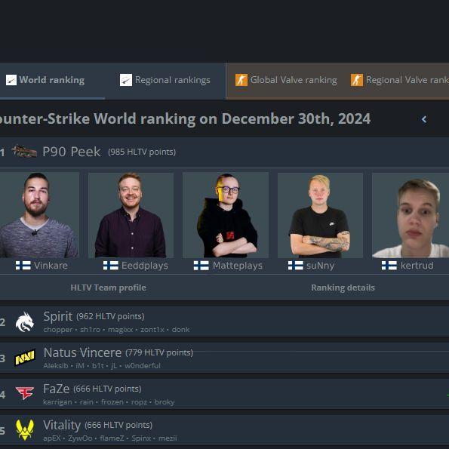Screen dimensions: 449x449
Task: Click the Natus Vincere NAVI logo
Action: point(25,358)
